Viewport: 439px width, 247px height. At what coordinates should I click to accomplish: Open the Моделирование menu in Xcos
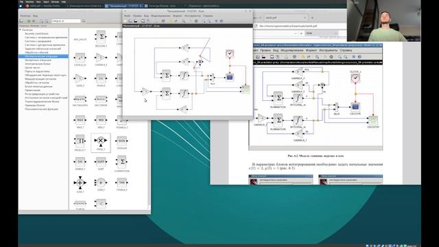[161, 16]
